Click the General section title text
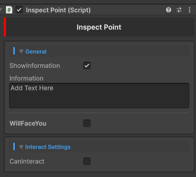This screenshot has height=177, width=196. coord(36,51)
